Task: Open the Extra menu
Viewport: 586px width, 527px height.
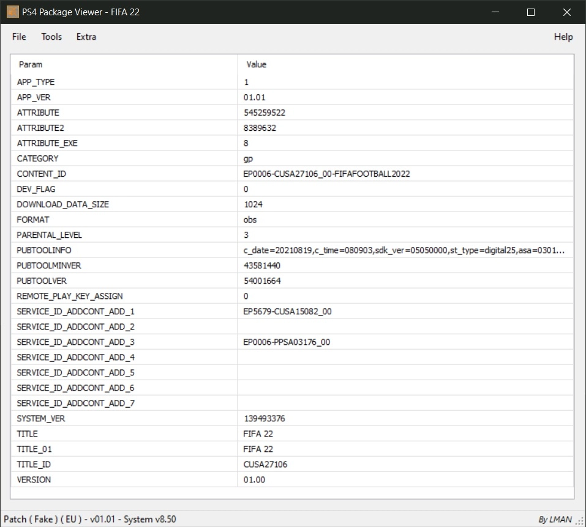Action: 86,37
